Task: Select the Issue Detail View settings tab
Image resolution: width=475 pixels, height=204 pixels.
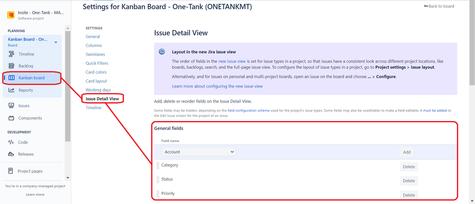Action: tap(102, 99)
